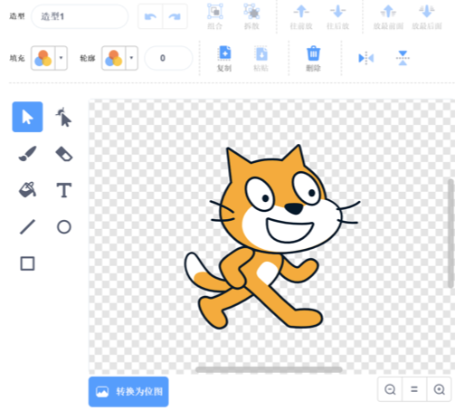This screenshot has height=411, width=455.
Task: Select the Line tool
Action: [x=27, y=227]
